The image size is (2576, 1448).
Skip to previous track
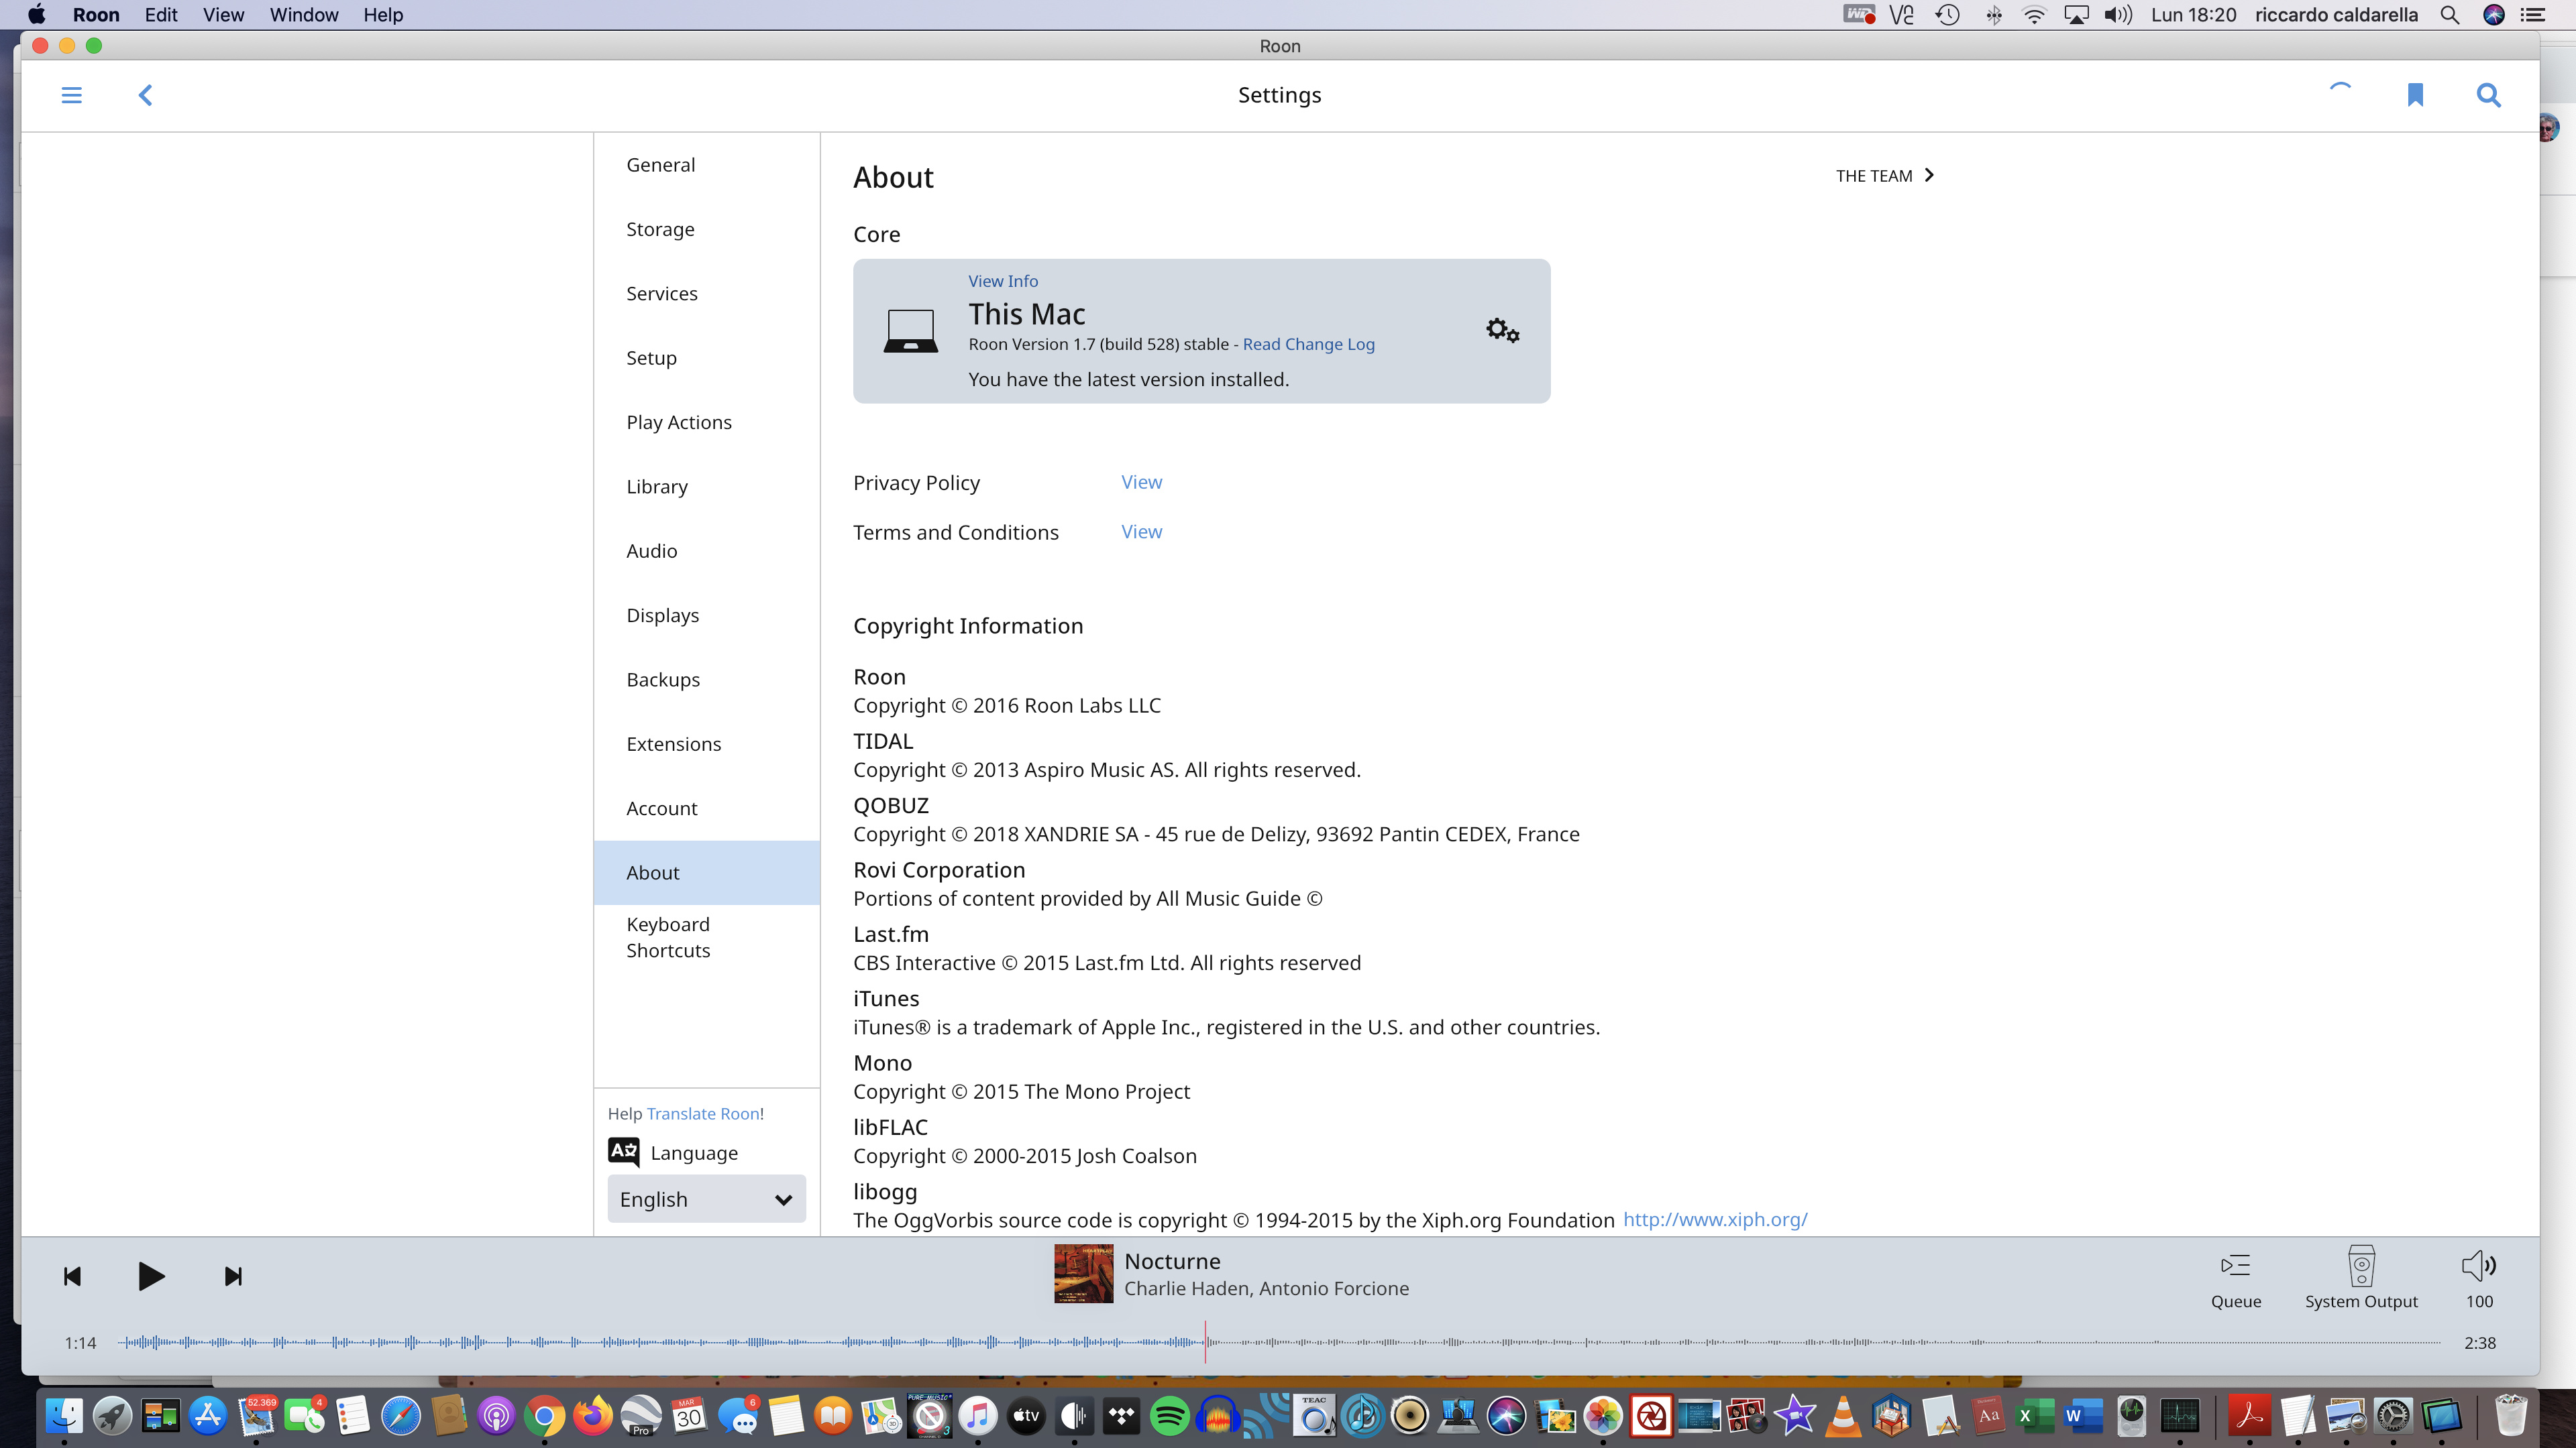[x=72, y=1276]
